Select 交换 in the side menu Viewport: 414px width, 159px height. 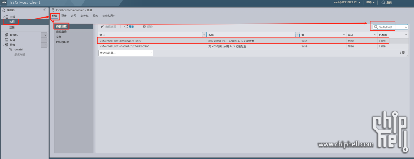[x=59, y=37]
